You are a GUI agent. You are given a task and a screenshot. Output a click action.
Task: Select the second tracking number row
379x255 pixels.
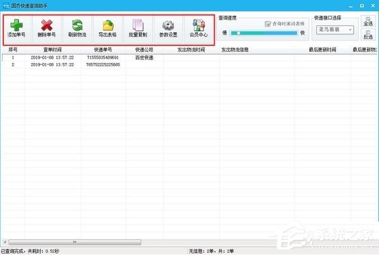pyautogui.click(x=189, y=65)
